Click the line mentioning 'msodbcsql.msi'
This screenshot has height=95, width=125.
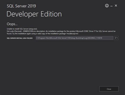pos(43,34)
